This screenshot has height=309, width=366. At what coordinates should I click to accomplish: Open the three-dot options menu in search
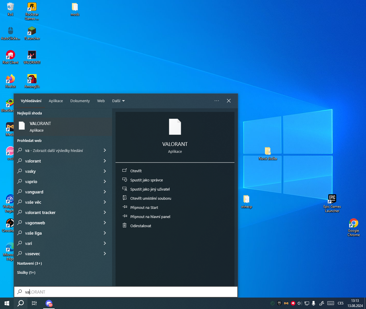(x=217, y=101)
